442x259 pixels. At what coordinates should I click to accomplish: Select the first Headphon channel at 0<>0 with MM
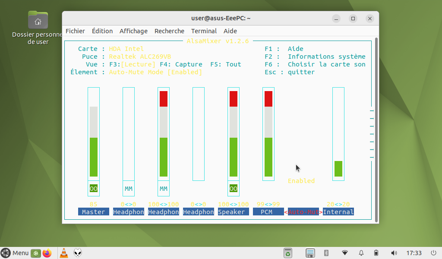tap(129, 212)
